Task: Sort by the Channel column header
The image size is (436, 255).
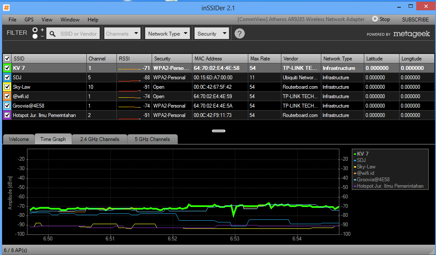Action: pos(101,59)
